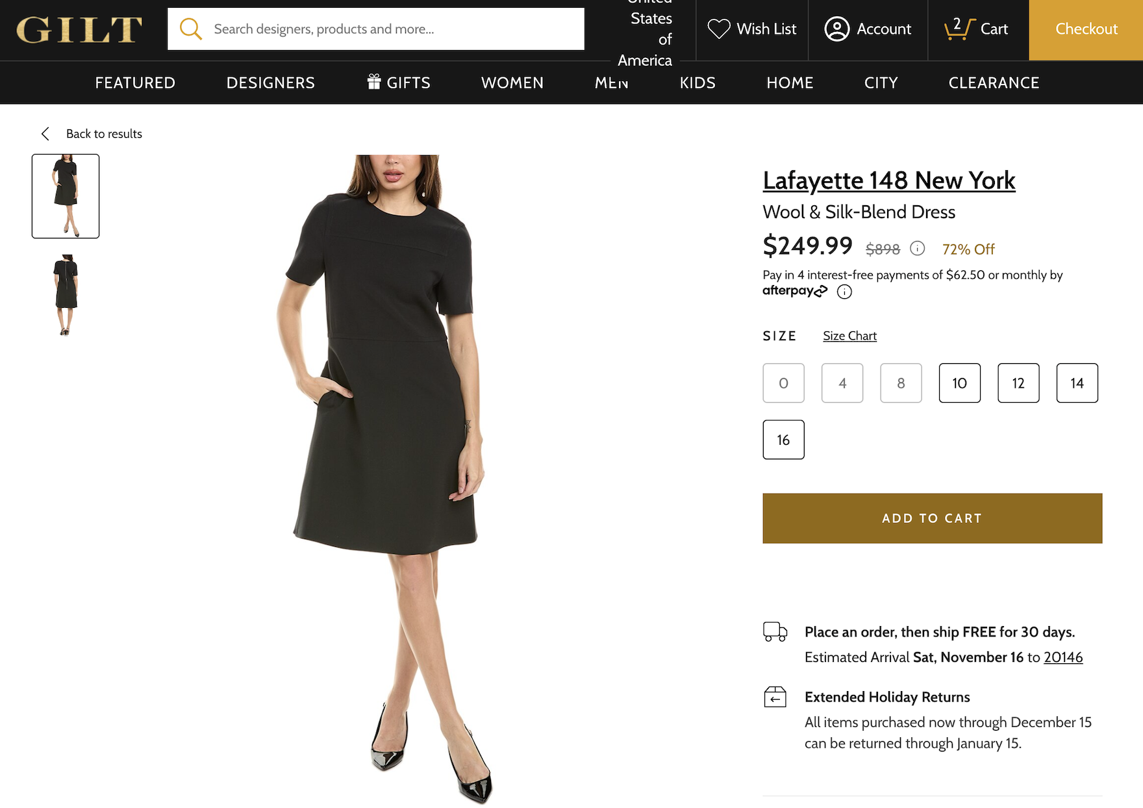Click into the search designers input field
The width and height of the screenshot is (1143, 808).
[390, 29]
